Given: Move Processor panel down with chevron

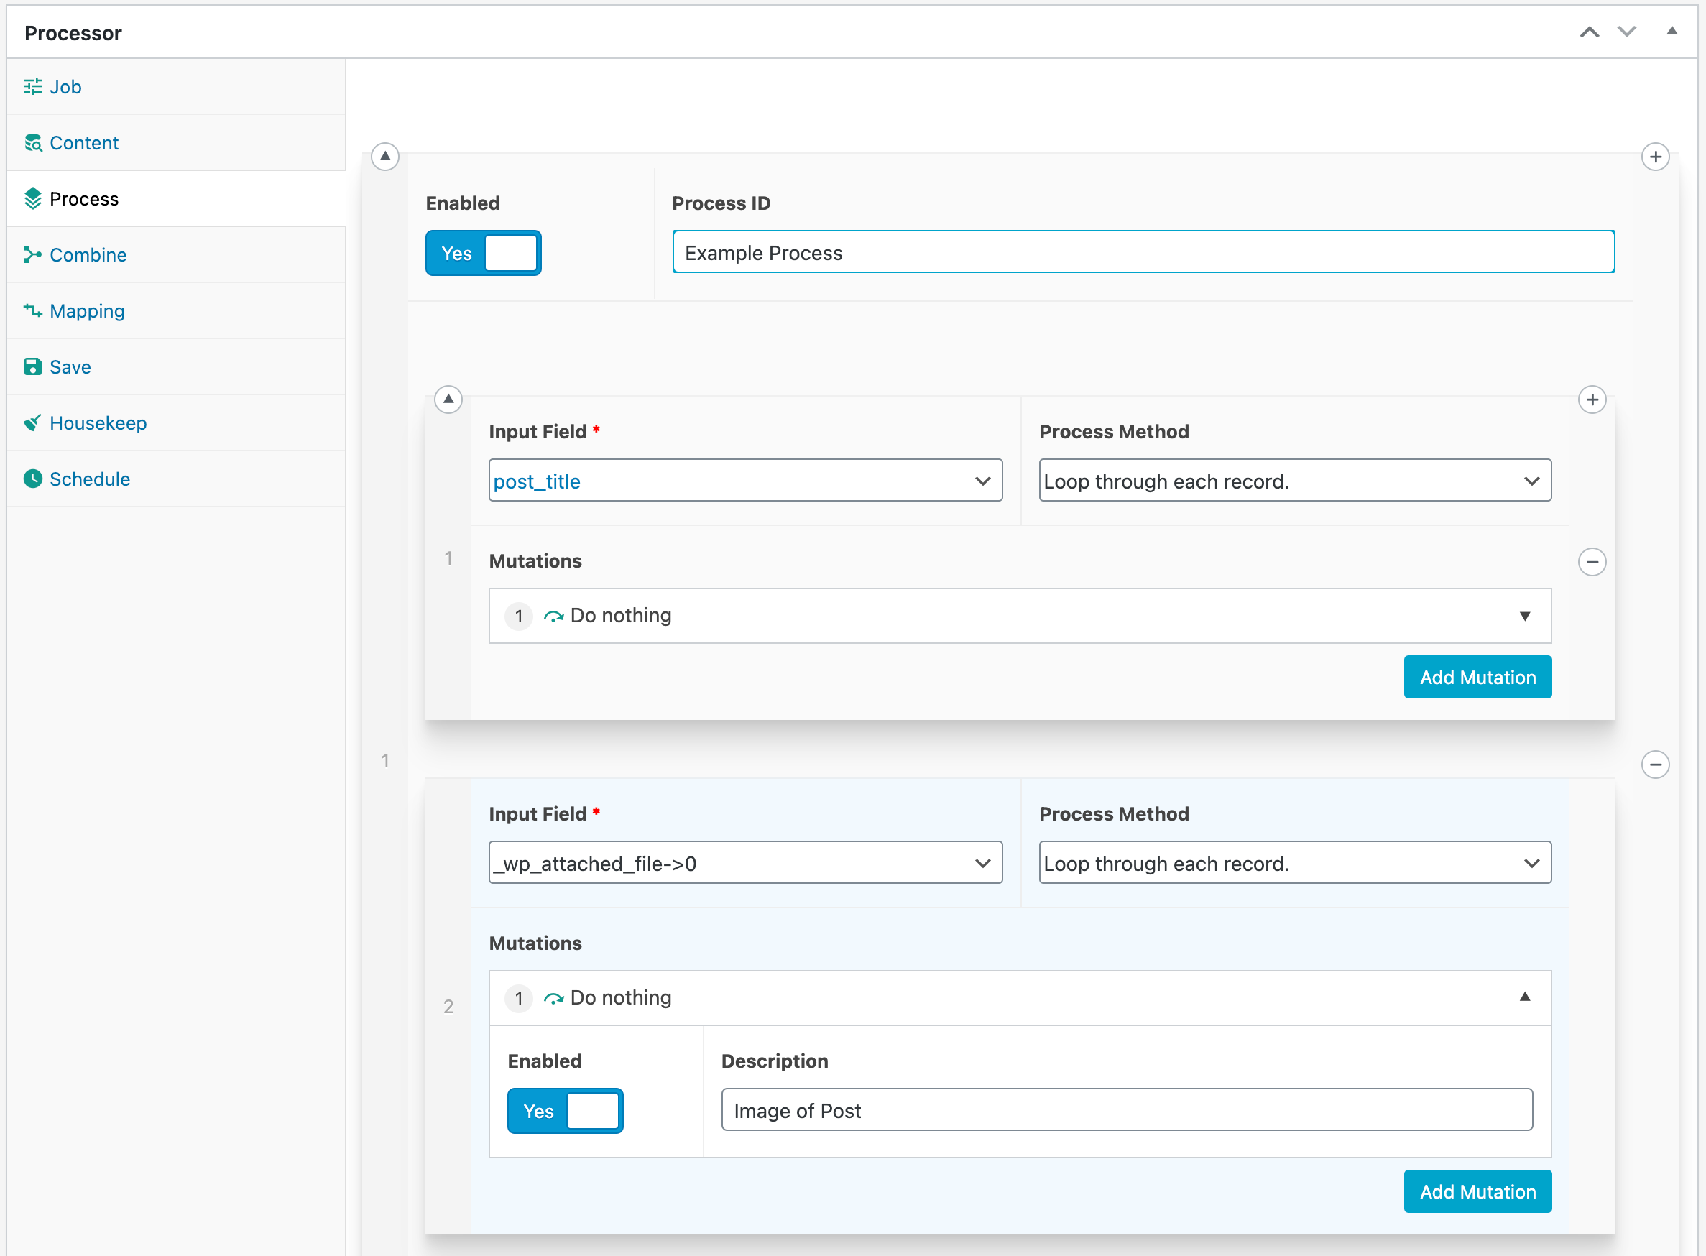Looking at the screenshot, I should (x=1627, y=32).
